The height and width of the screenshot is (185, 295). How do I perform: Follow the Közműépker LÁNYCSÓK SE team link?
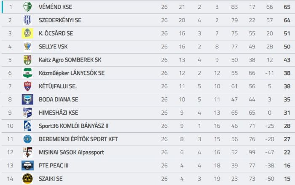point(72,73)
